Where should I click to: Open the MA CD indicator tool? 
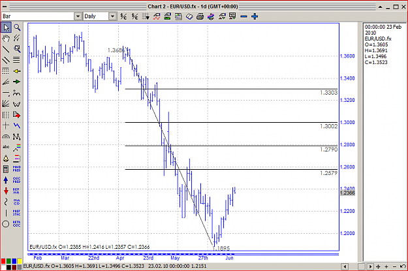(x=17, y=202)
